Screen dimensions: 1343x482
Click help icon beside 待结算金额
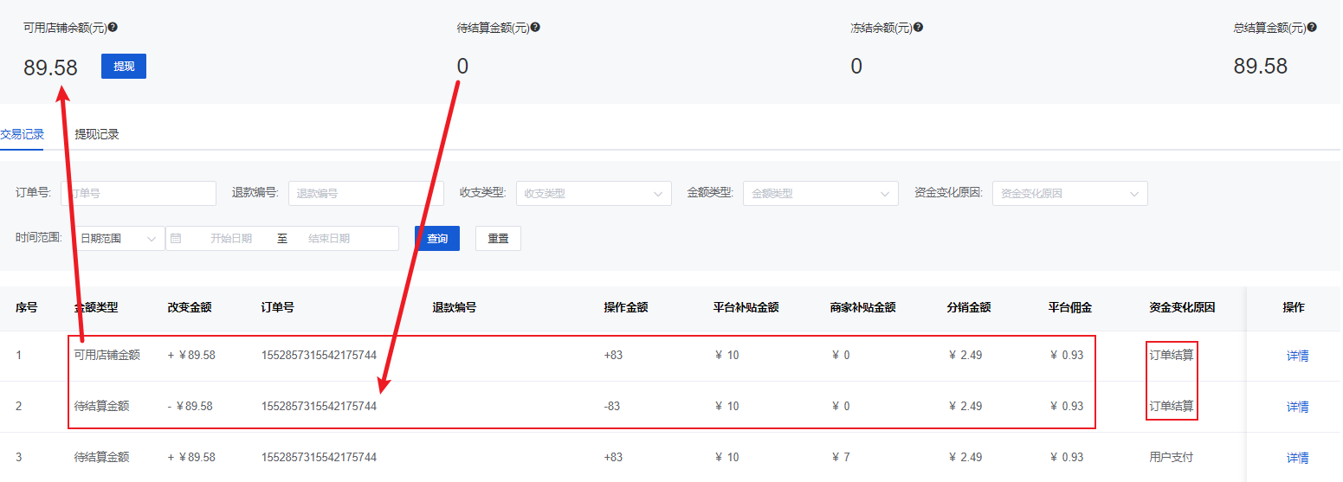click(x=535, y=27)
